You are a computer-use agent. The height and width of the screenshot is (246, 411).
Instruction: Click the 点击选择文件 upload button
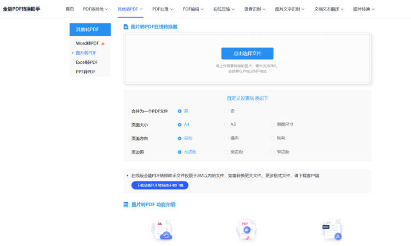[247, 54]
